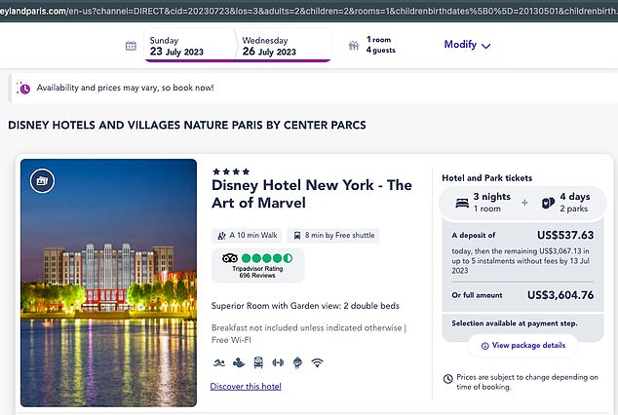This screenshot has width=618, height=415.
Task: Click the bed icon beside 3 nights
Action: 462,204
